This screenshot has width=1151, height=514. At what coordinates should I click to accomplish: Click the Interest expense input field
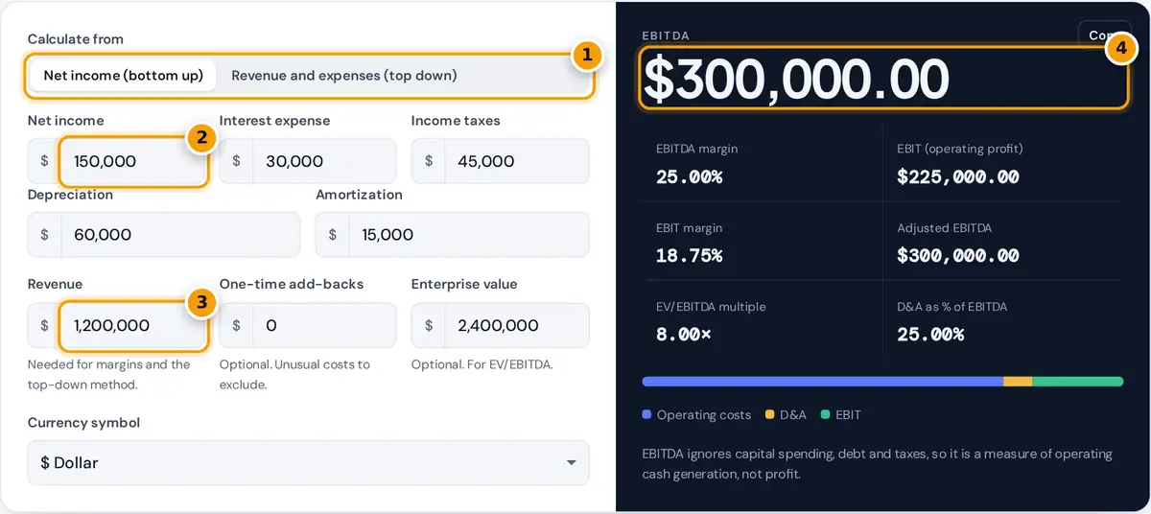(324, 161)
